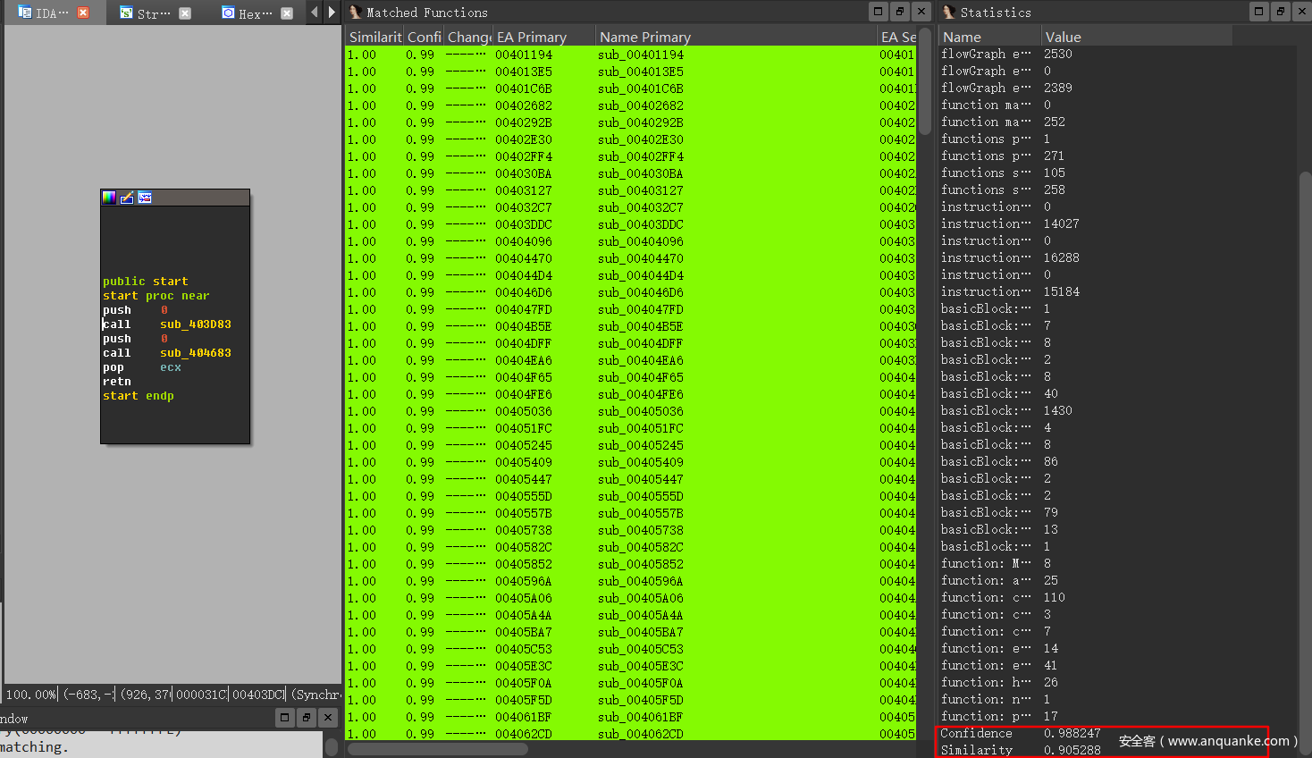The image size is (1312, 758).
Task: Close the Strings tab
Action: click(185, 13)
